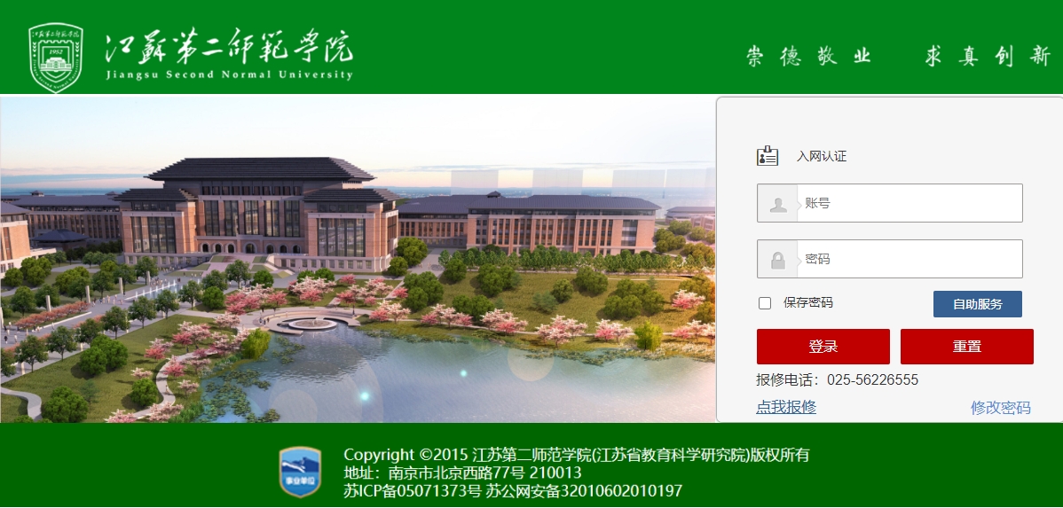The width and height of the screenshot is (1063, 508).
Task: Focus the 密码 password input field
Action: pos(889,259)
